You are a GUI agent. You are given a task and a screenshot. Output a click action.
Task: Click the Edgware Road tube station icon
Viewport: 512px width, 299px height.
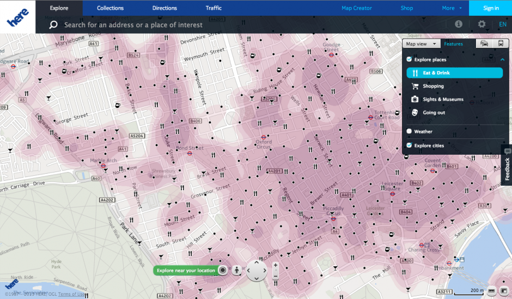[x=14, y=66]
